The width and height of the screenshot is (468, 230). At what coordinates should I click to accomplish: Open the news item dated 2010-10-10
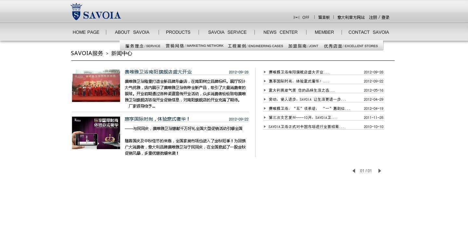(306, 127)
